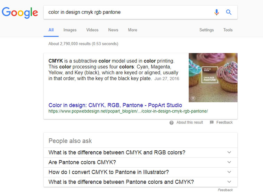Open search Tools
Viewport: 263px width, 193px height.
click(x=228, y=30)
